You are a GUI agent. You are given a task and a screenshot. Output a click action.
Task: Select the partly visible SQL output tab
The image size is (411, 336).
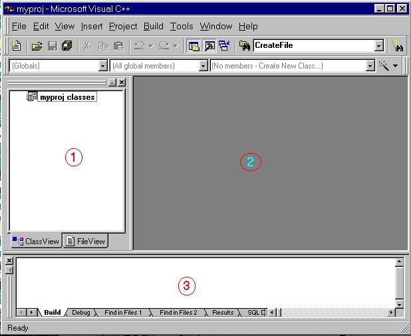(255, 313)
